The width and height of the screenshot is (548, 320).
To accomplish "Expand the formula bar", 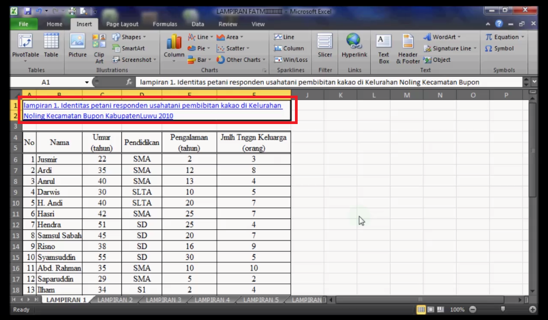I will (534, 82).
